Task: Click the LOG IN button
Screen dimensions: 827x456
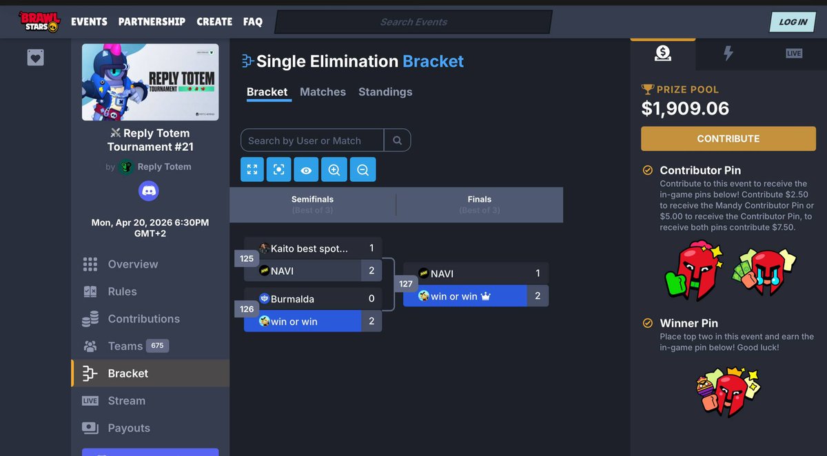Action: click(x=793, y=22)
